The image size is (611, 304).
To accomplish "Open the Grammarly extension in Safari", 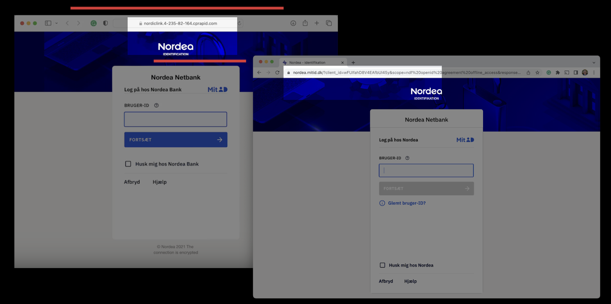I will [94, 23].
